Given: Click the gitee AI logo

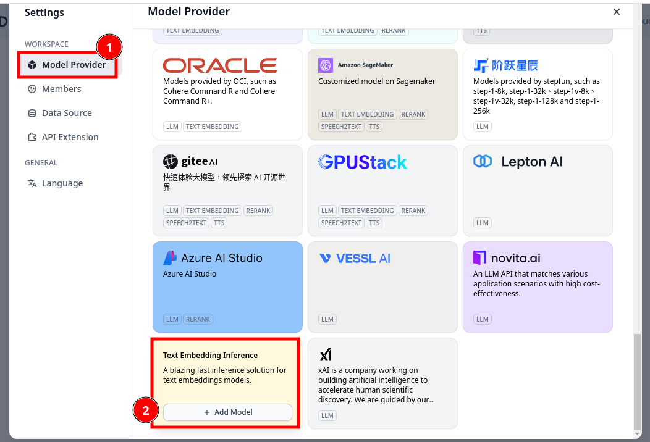Looking at the screenshot, I should 190,162.
